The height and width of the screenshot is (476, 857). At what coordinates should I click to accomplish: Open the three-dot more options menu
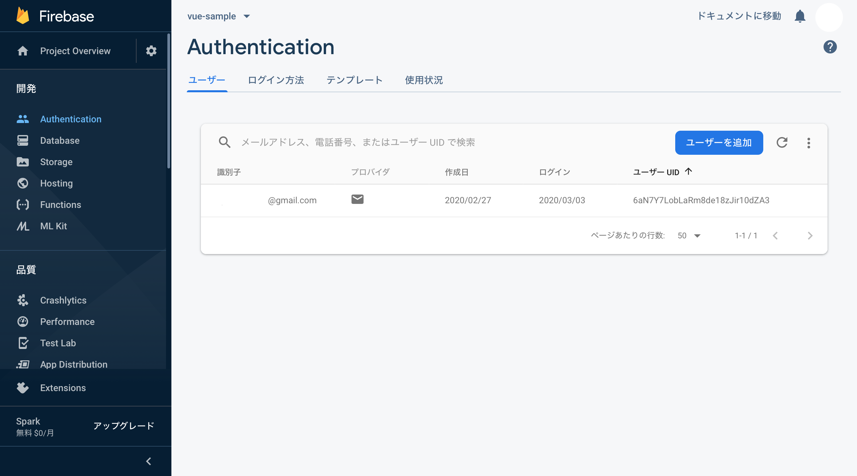point(809,143)
